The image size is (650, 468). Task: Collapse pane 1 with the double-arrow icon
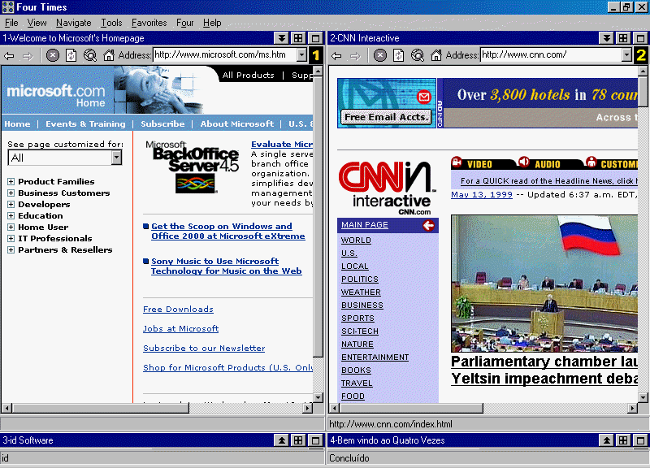281,38
